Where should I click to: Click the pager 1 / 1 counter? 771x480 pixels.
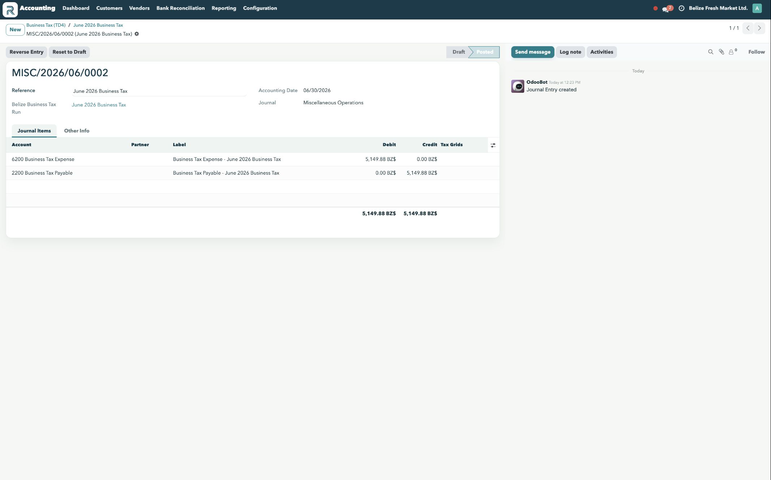click(x=734, y=28)
